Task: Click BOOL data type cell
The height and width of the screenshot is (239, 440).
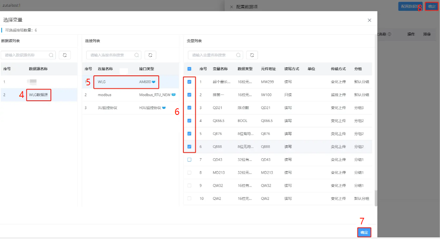Action: (x=242, y=121)
